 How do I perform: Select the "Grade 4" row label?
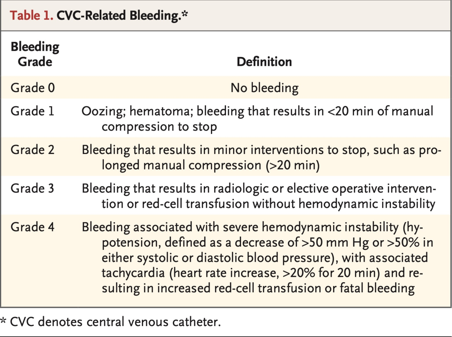tap(33, 227)
